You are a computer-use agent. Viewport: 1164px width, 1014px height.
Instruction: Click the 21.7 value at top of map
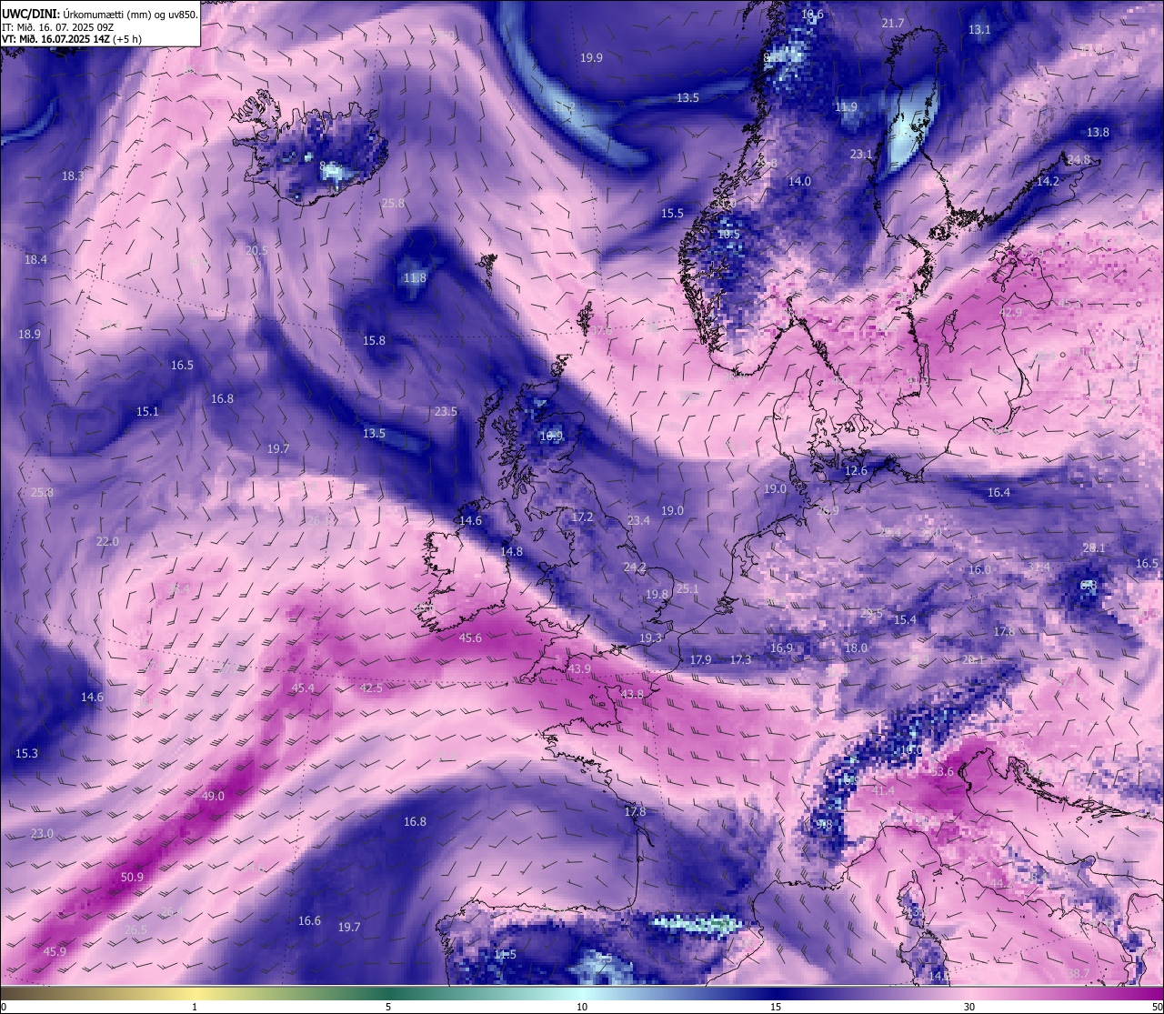coord(893,23)
